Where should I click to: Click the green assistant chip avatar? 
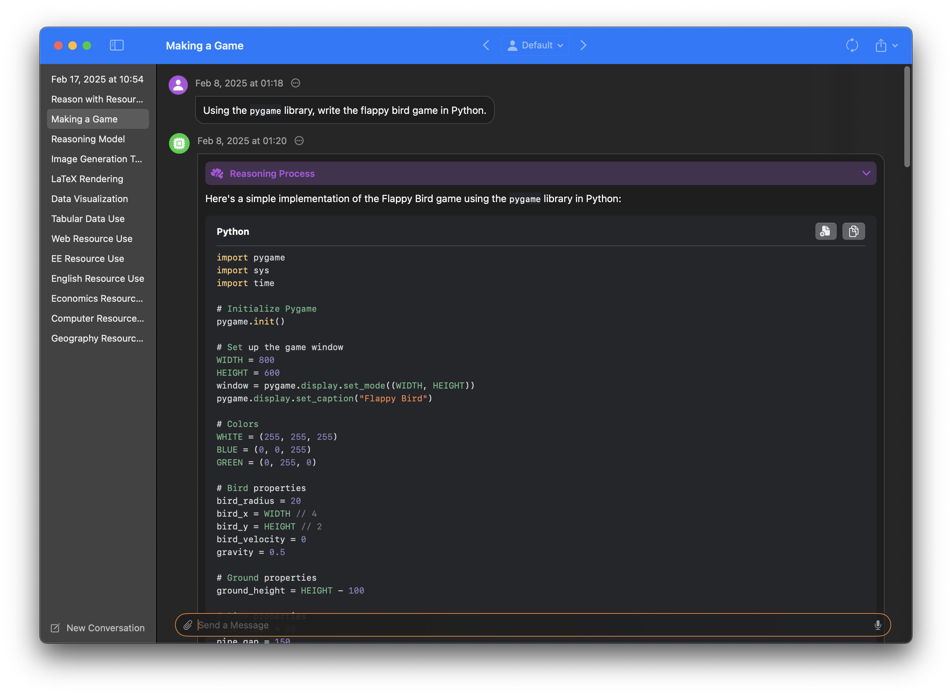click(x=179, y=143)
